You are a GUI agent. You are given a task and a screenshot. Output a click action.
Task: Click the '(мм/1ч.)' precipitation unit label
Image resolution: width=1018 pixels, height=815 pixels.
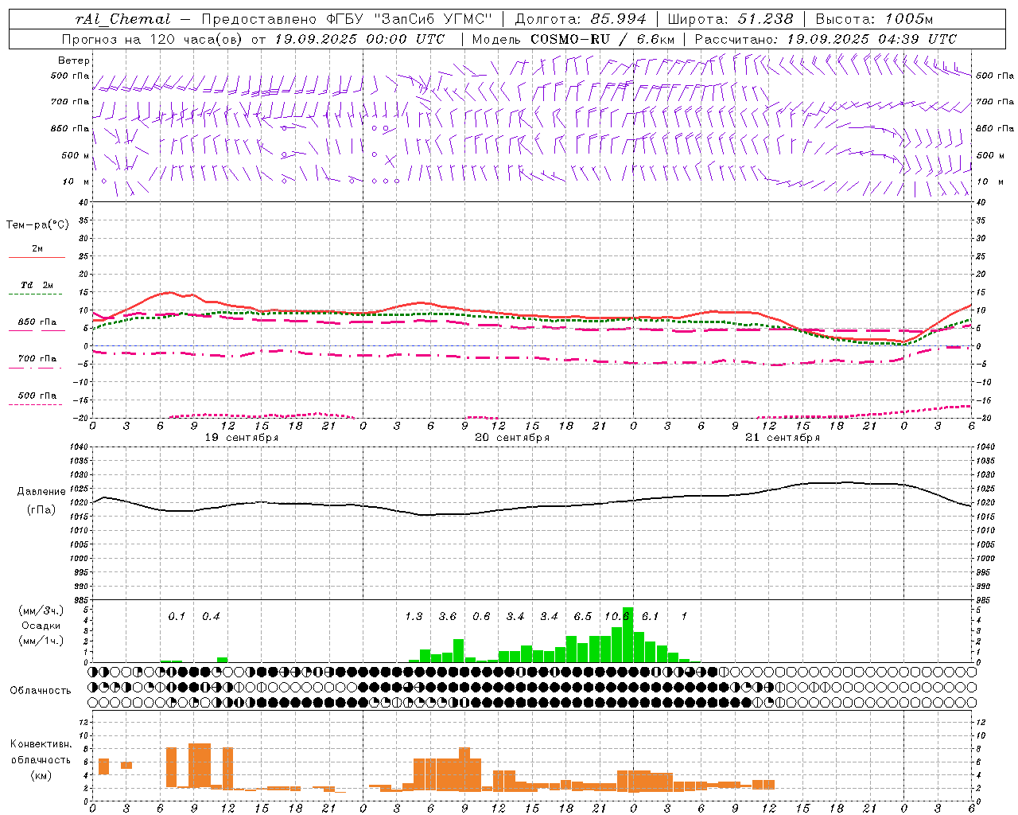[x=41, y=641]
